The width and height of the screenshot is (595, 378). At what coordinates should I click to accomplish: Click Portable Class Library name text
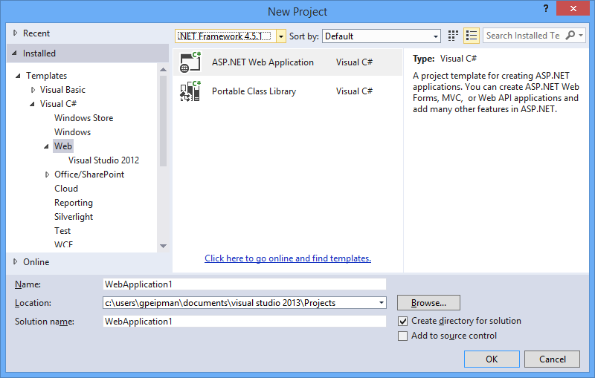pyautogui.click(x=254, y=91)
